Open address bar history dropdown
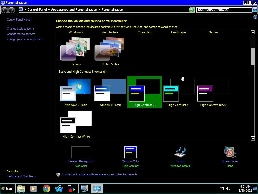258x194 pixels. coord(186,10)
